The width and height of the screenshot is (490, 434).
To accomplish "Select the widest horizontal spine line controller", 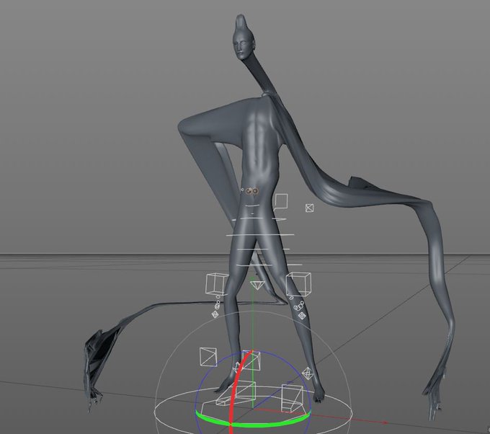I will pos(260,234).
